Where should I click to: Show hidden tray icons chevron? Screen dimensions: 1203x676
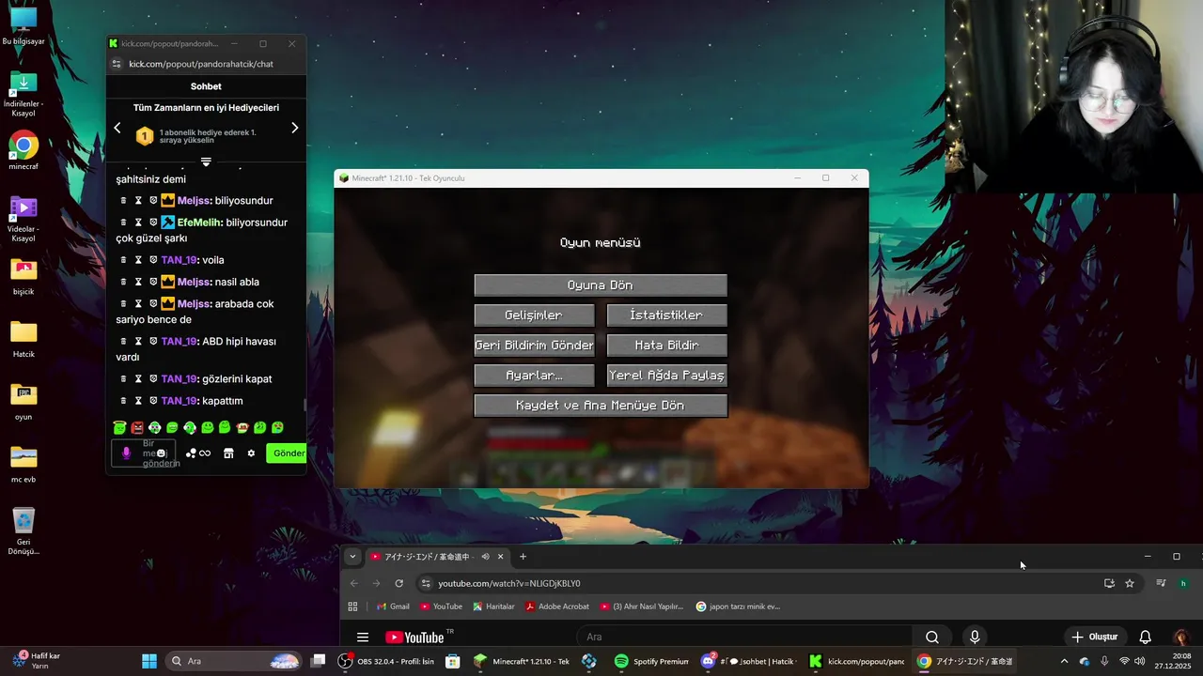pos(1064,661)
